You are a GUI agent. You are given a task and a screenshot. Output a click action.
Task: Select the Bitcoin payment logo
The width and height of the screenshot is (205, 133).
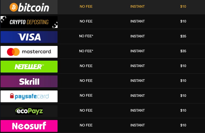pos(29,7)
